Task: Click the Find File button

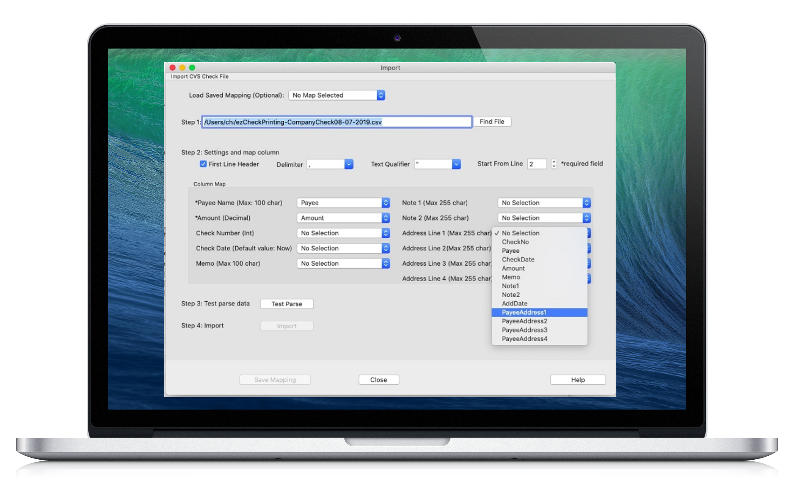Action: 492,122
